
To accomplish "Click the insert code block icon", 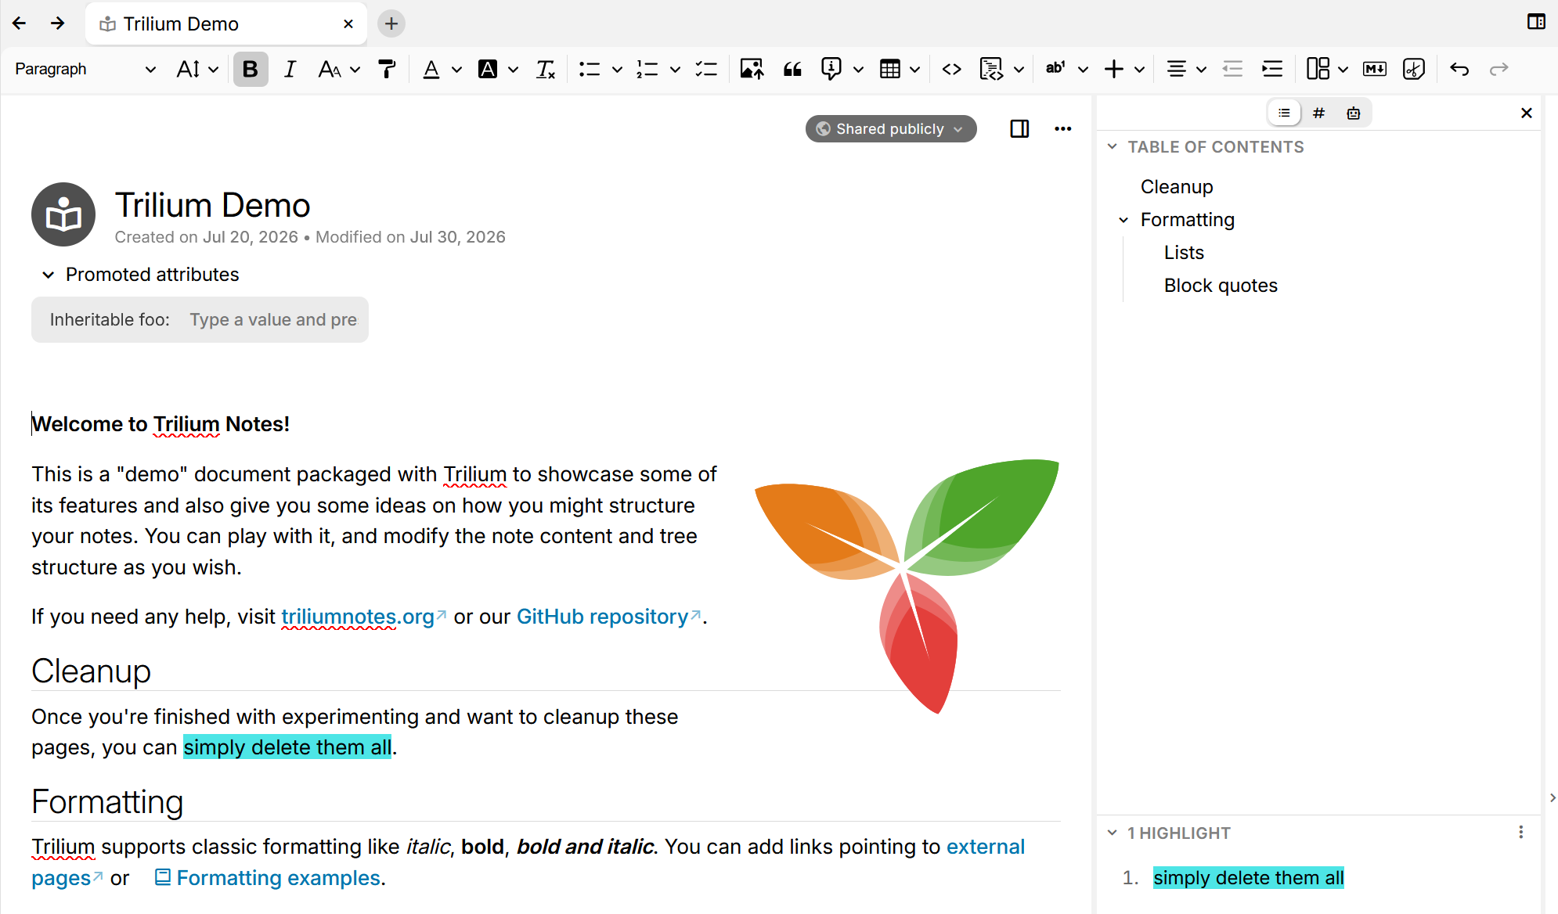I will pos(991,69).
